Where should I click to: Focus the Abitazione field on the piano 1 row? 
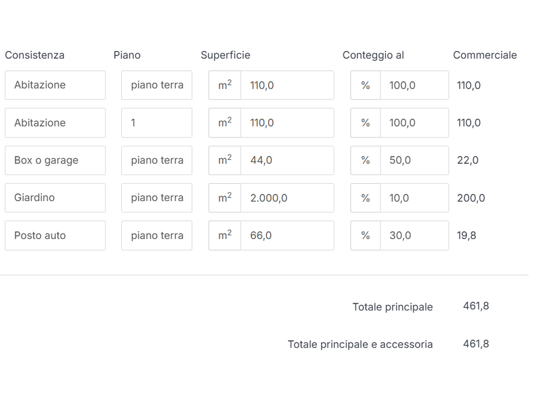55,123
